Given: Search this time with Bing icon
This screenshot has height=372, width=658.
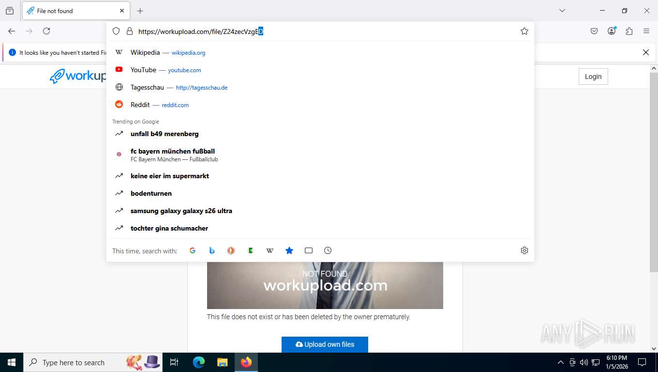Looking at the screenshot, I should pyautogui.click(x=212, y=250).
